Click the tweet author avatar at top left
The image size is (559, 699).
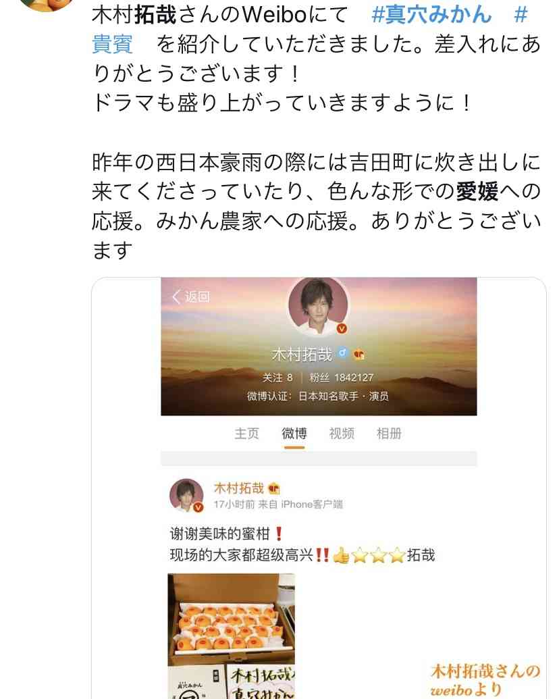click(46, 5)
